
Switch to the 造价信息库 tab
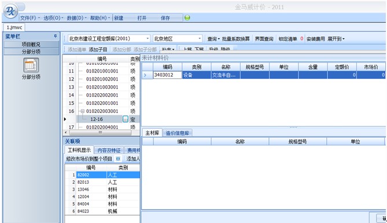(178, 133)
